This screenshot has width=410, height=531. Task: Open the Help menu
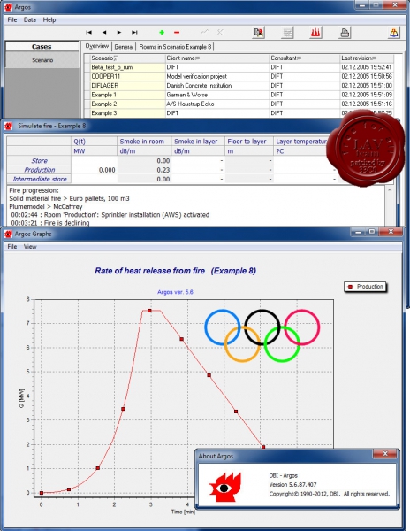[x=49, y=20]
